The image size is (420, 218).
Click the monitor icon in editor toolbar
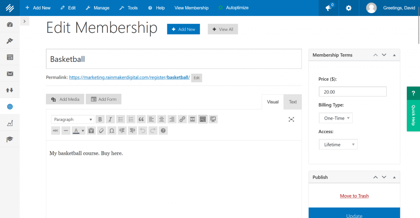213,119
